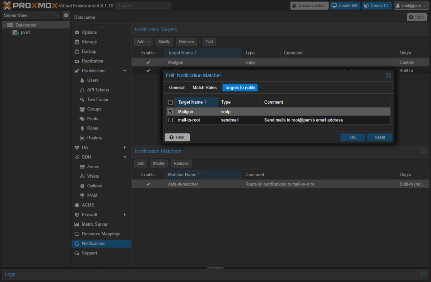Collapse the Notification Matchers panel
The width and height of the screenshot is (431, 282).
point(423,151)
